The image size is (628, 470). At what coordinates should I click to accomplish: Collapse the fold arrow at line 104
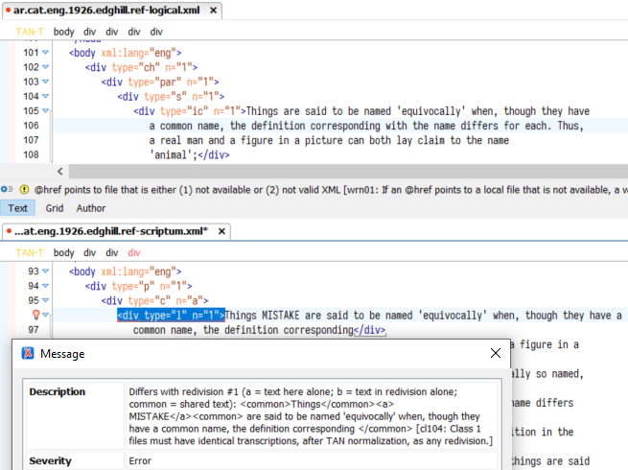point(45,96)
